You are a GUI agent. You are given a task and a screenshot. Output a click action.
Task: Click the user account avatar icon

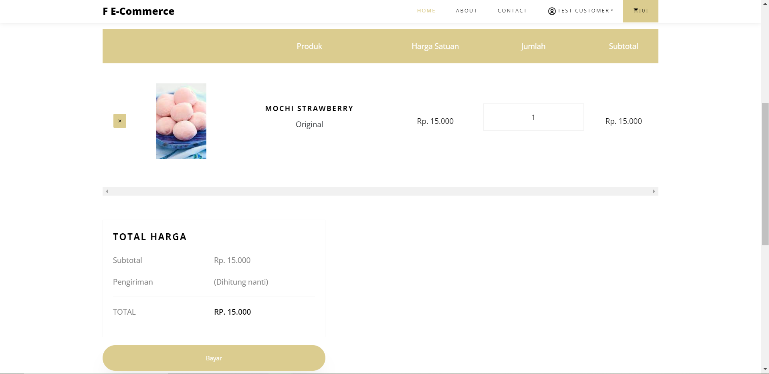point(552,11)
